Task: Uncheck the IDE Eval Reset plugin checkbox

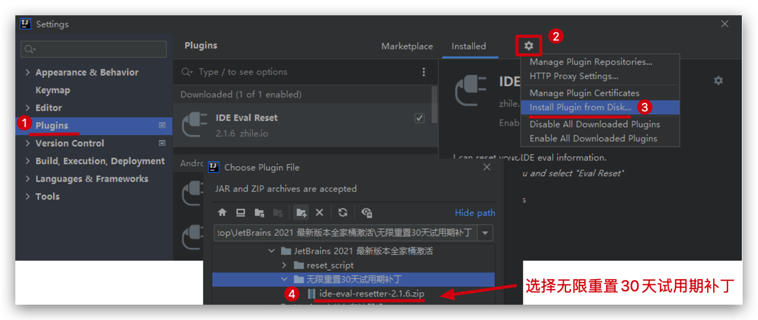Action: [x=420, y=118]
